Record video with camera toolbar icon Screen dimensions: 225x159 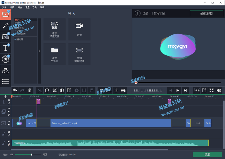point(123,90)
